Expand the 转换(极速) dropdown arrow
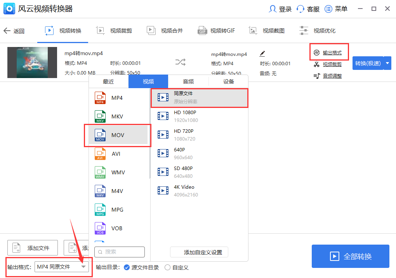This screenshot has height=278, width=396. [387, 63]
